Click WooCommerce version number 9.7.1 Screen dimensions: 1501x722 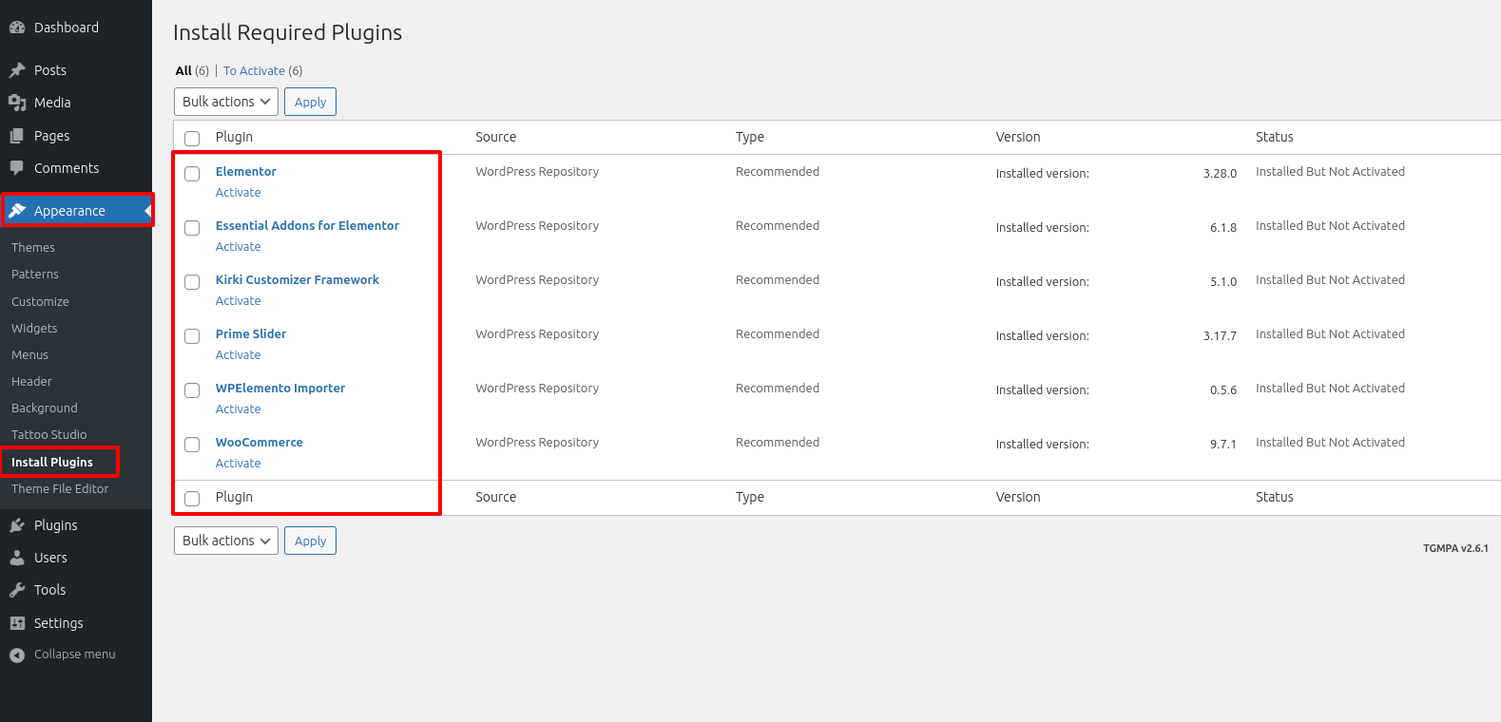point(1223,444)
